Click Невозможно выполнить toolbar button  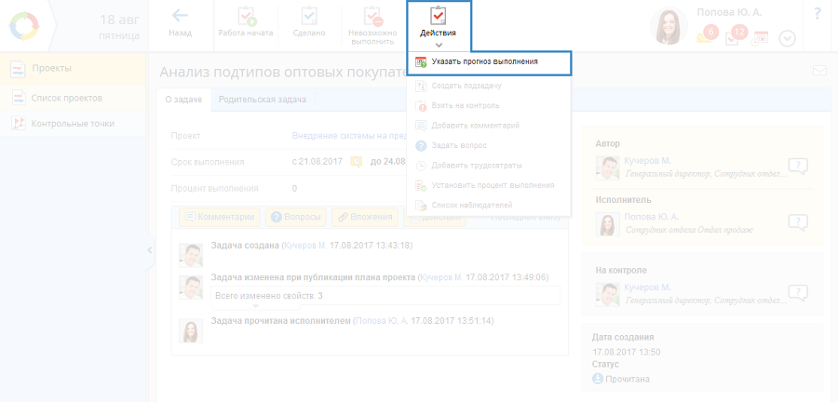pyautogui.click(x=372, y=24)
